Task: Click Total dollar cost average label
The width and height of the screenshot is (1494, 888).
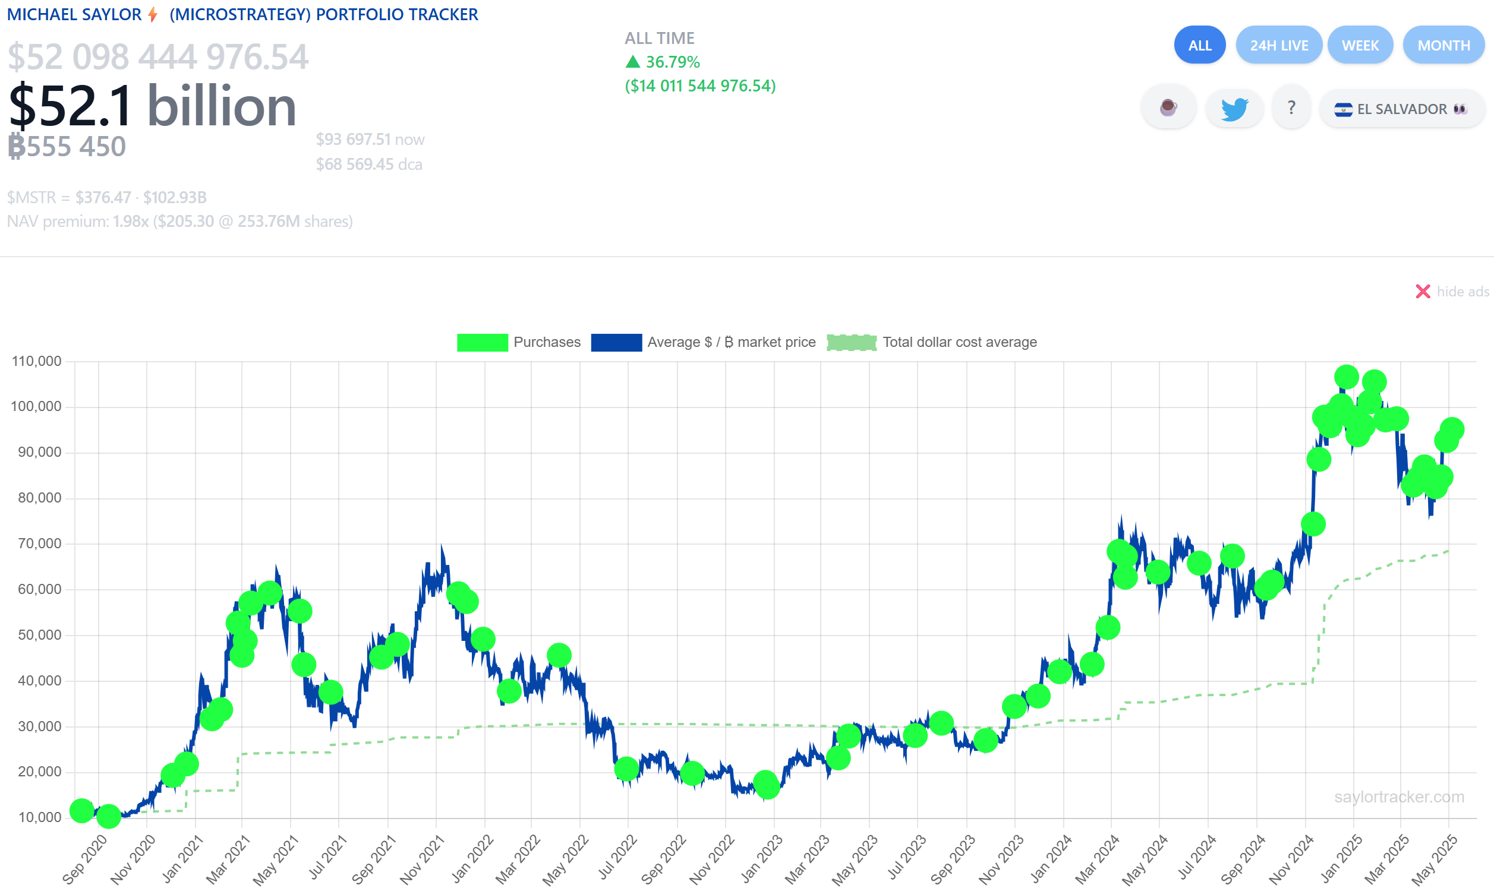Action: [960, 342]
